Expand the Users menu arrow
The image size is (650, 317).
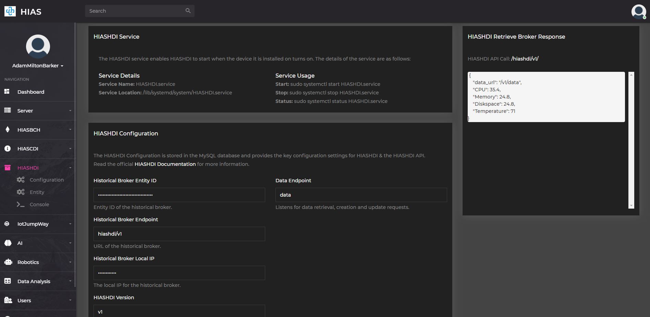tap(70, 300)
